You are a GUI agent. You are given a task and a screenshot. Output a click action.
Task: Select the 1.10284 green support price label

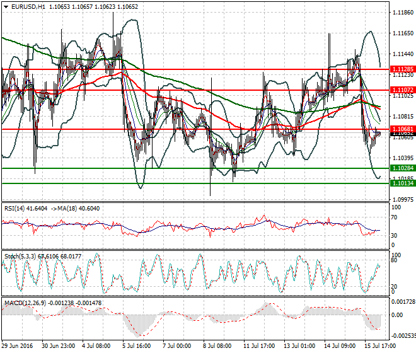[x=402, y=168]
